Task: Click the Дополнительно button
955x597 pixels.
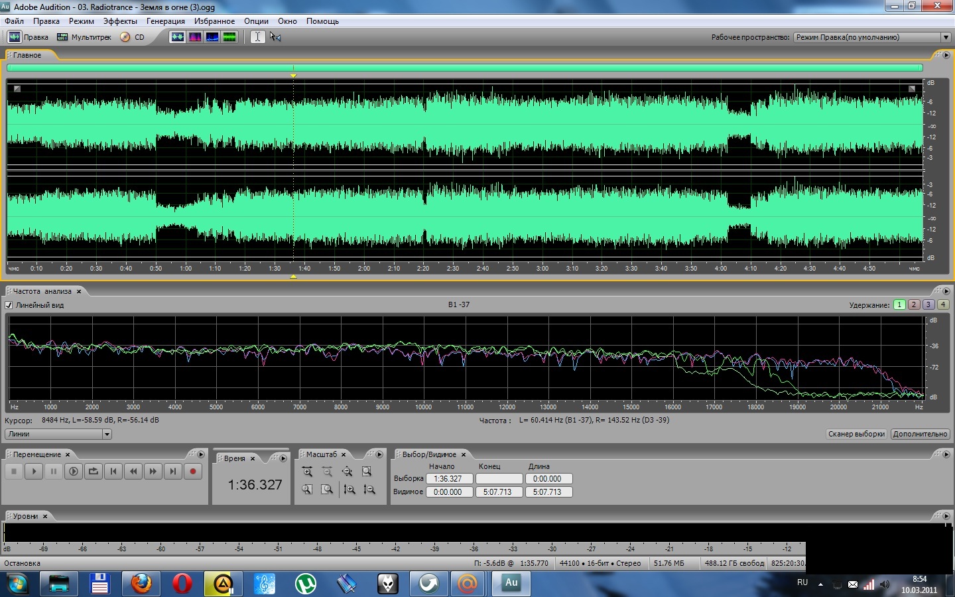Action: point(920,434)
